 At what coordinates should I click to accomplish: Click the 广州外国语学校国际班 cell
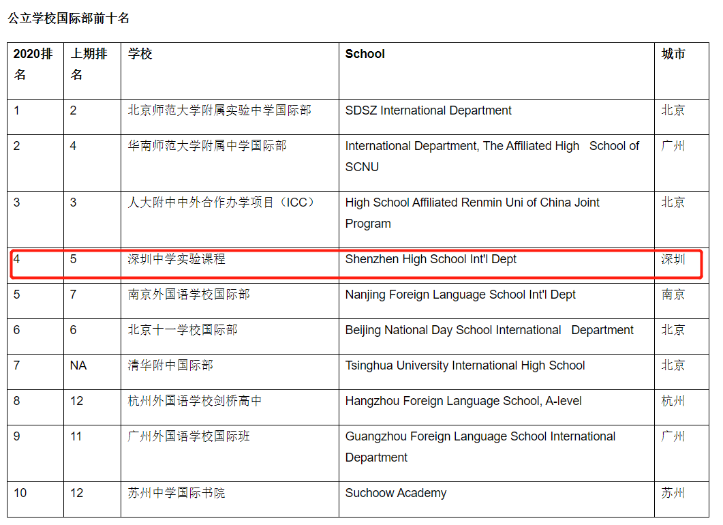tap(189, 436)
